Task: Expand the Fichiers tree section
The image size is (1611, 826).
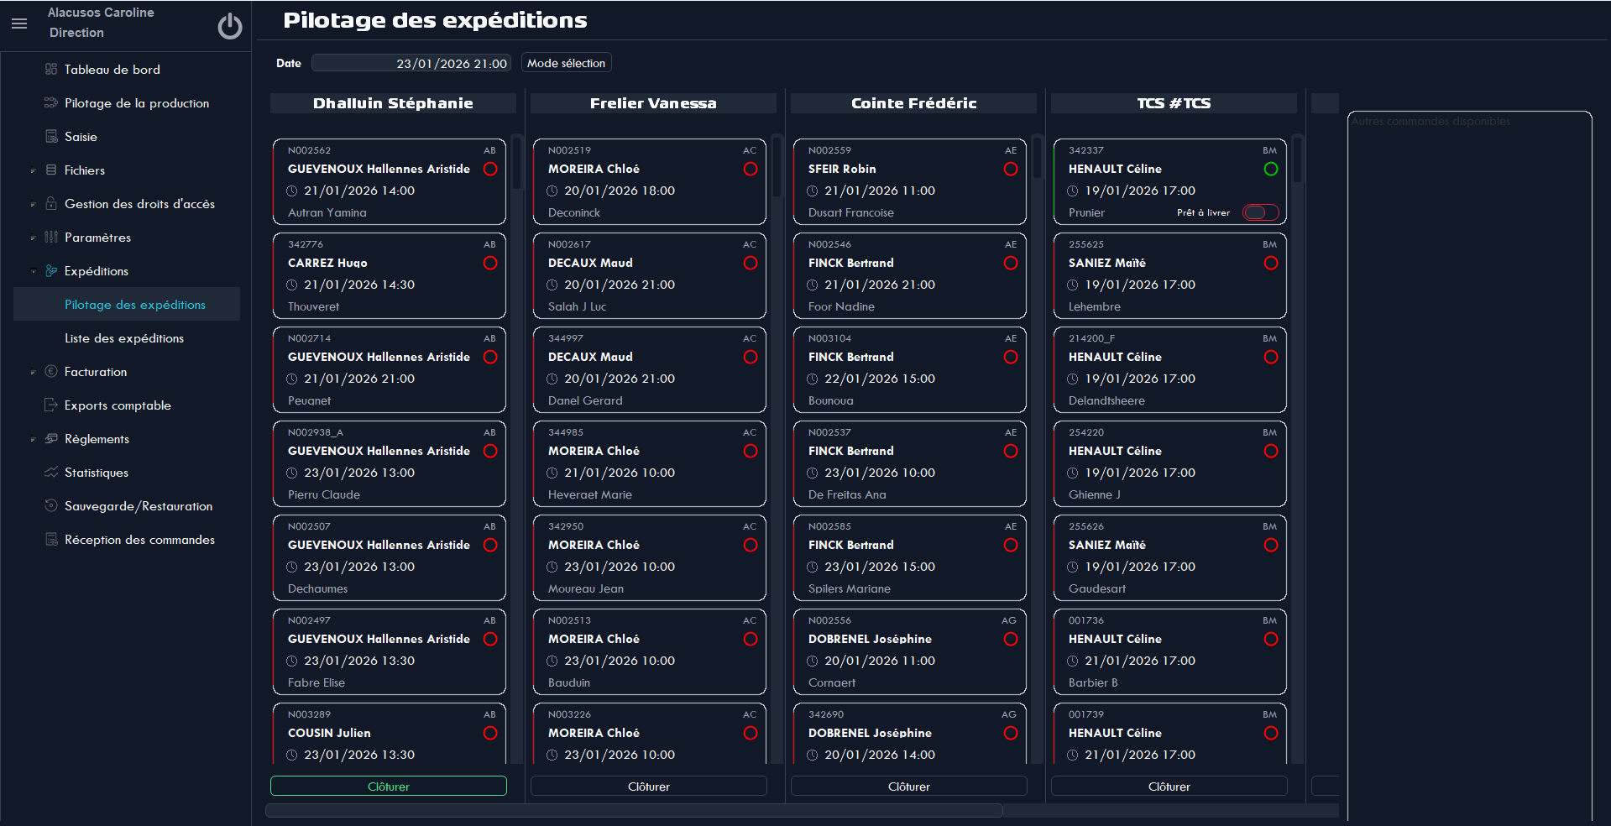Action: (x=33, y=170)
